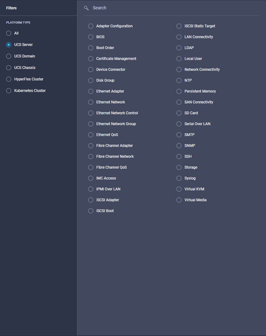Image resolution: width=266 pixels, height=336 pixels.
Task: Select iSCSI Boot policy option
Action: point(91,211)
